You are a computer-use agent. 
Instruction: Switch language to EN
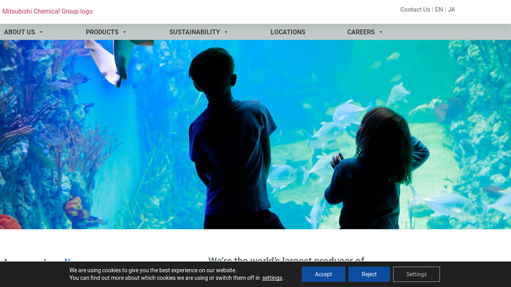tap(439, 10)
